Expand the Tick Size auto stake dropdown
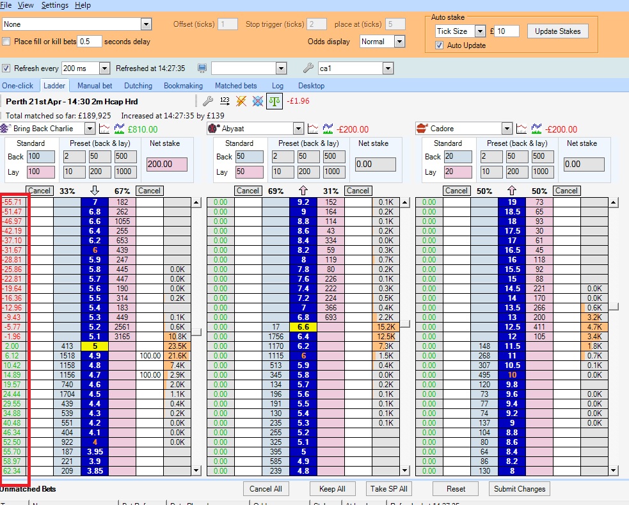This screenshot has height=505, width=629. pyautogui.click(x=480, y=31)
